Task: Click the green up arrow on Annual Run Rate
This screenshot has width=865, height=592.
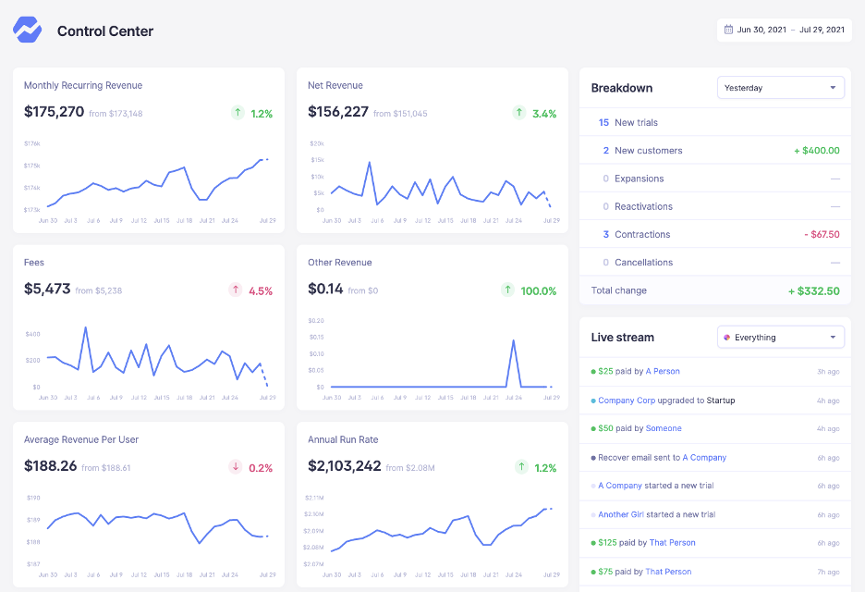Action: [521, 467]
